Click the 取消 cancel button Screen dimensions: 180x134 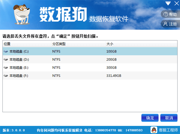(x=169, y=118)
